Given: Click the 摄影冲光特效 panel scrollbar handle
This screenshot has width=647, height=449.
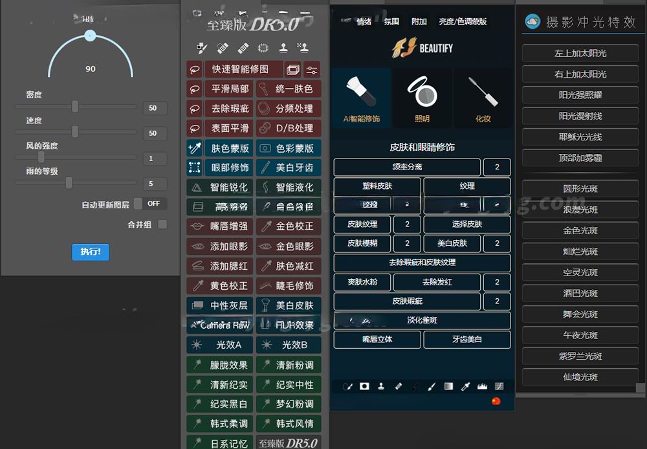Looking at the screenshot, I should pyautogui.click(x=640, y=388).
